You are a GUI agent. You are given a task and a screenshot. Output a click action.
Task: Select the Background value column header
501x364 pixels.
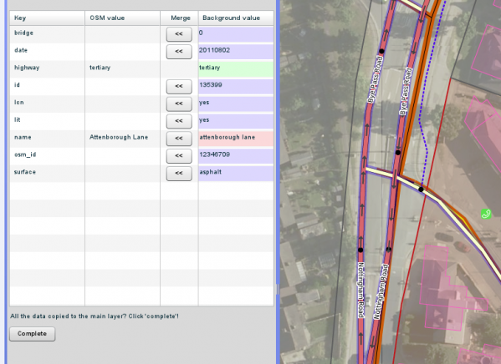tap(236, 18)
